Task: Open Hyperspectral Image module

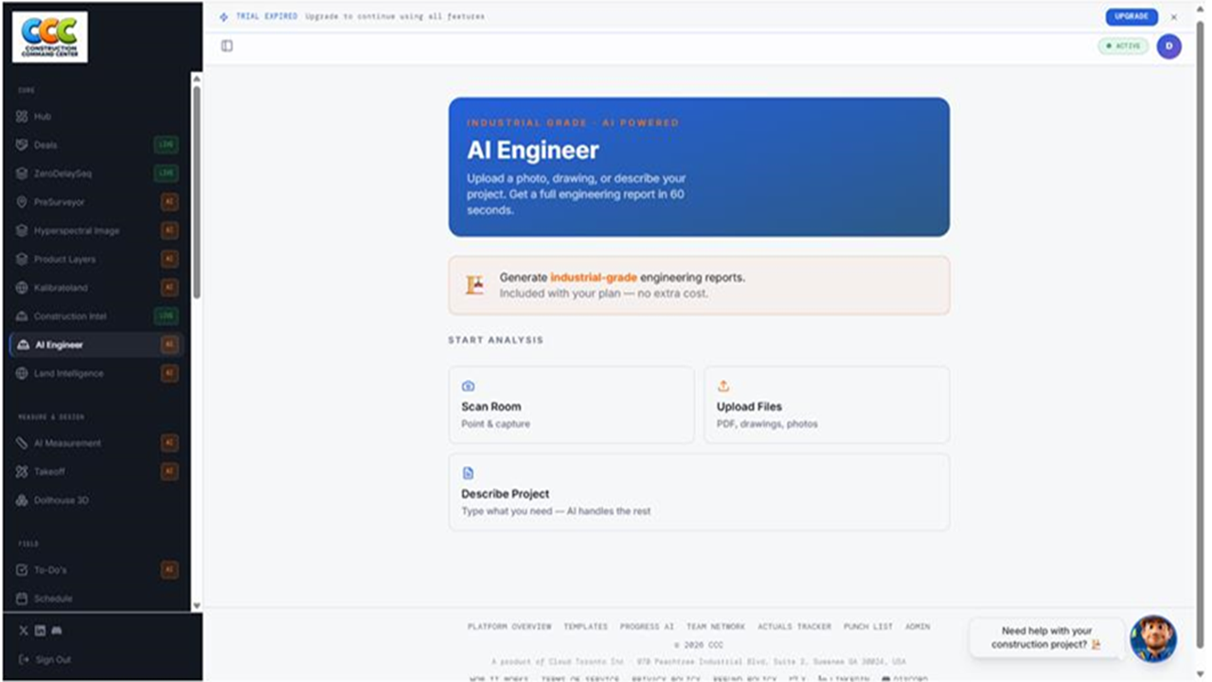Action: click(95, 230)
